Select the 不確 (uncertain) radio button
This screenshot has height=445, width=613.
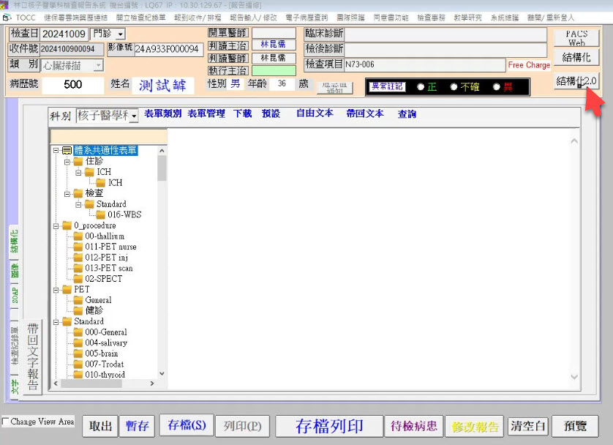454,87
